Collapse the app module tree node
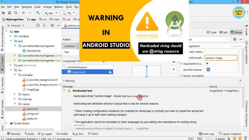 [7, 31]
